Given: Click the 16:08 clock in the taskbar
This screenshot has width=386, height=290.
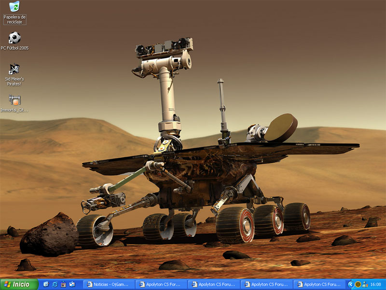Looking at the screenshot, I should tap(376, 284).
